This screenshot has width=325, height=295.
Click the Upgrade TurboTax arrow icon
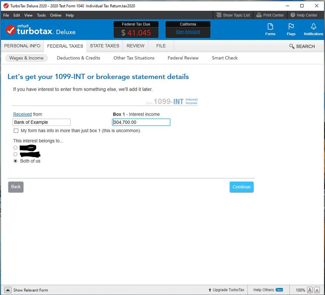tap(210, 290)
